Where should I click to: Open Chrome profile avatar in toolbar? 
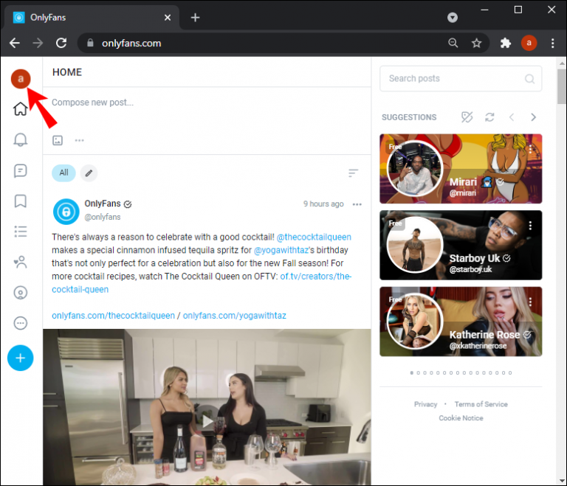pyautogui.click(x=529, y=43)
